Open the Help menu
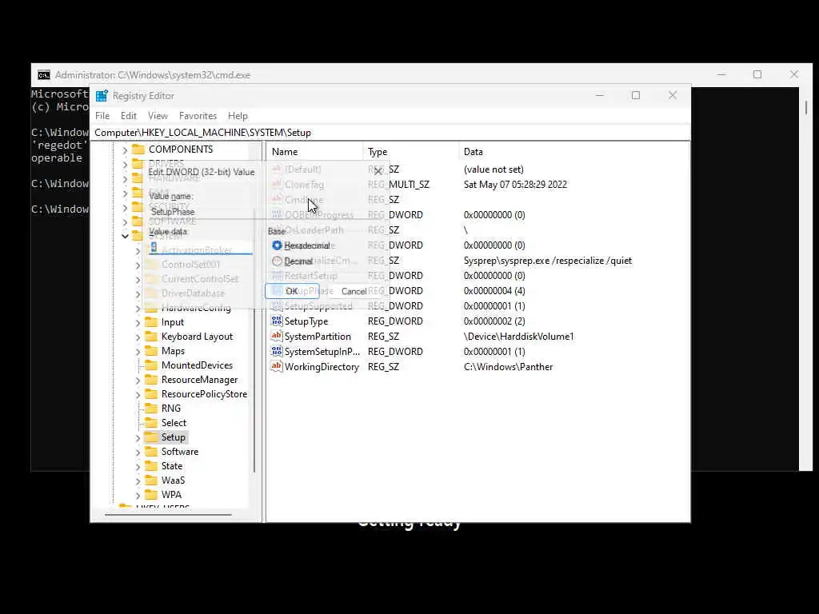 point(238,115)
